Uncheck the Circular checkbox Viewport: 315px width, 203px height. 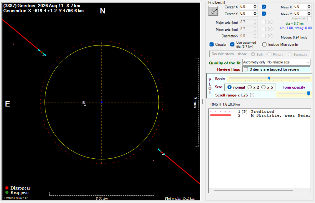click(x=212, y=45)
